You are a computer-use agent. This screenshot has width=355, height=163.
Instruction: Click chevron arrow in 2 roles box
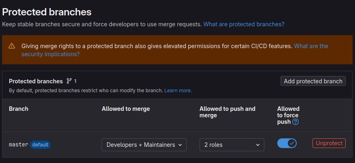tap(258, 145)
